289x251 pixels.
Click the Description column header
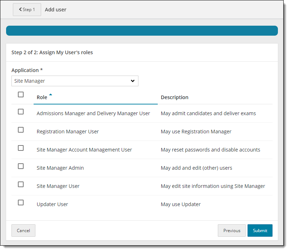175,97
